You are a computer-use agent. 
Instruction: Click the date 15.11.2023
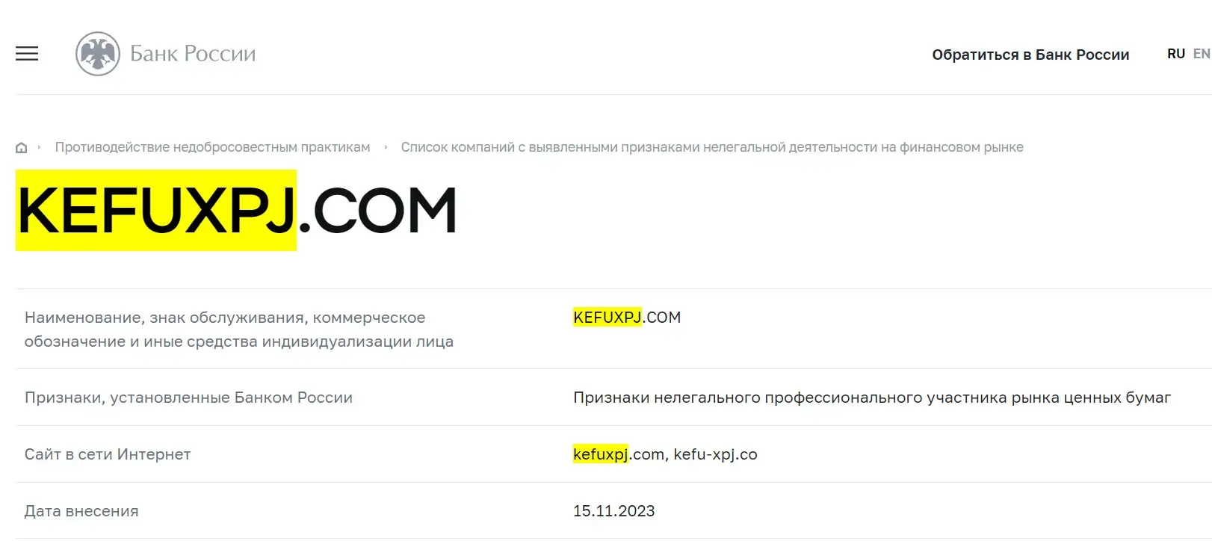[613, 511]
